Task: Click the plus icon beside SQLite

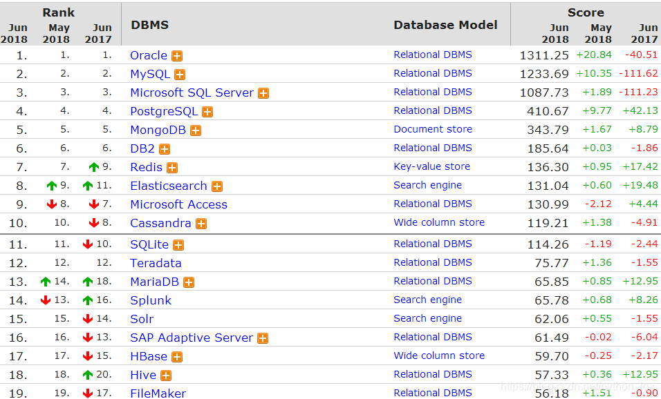Action: pyautogui.click(x=178, y=245)
